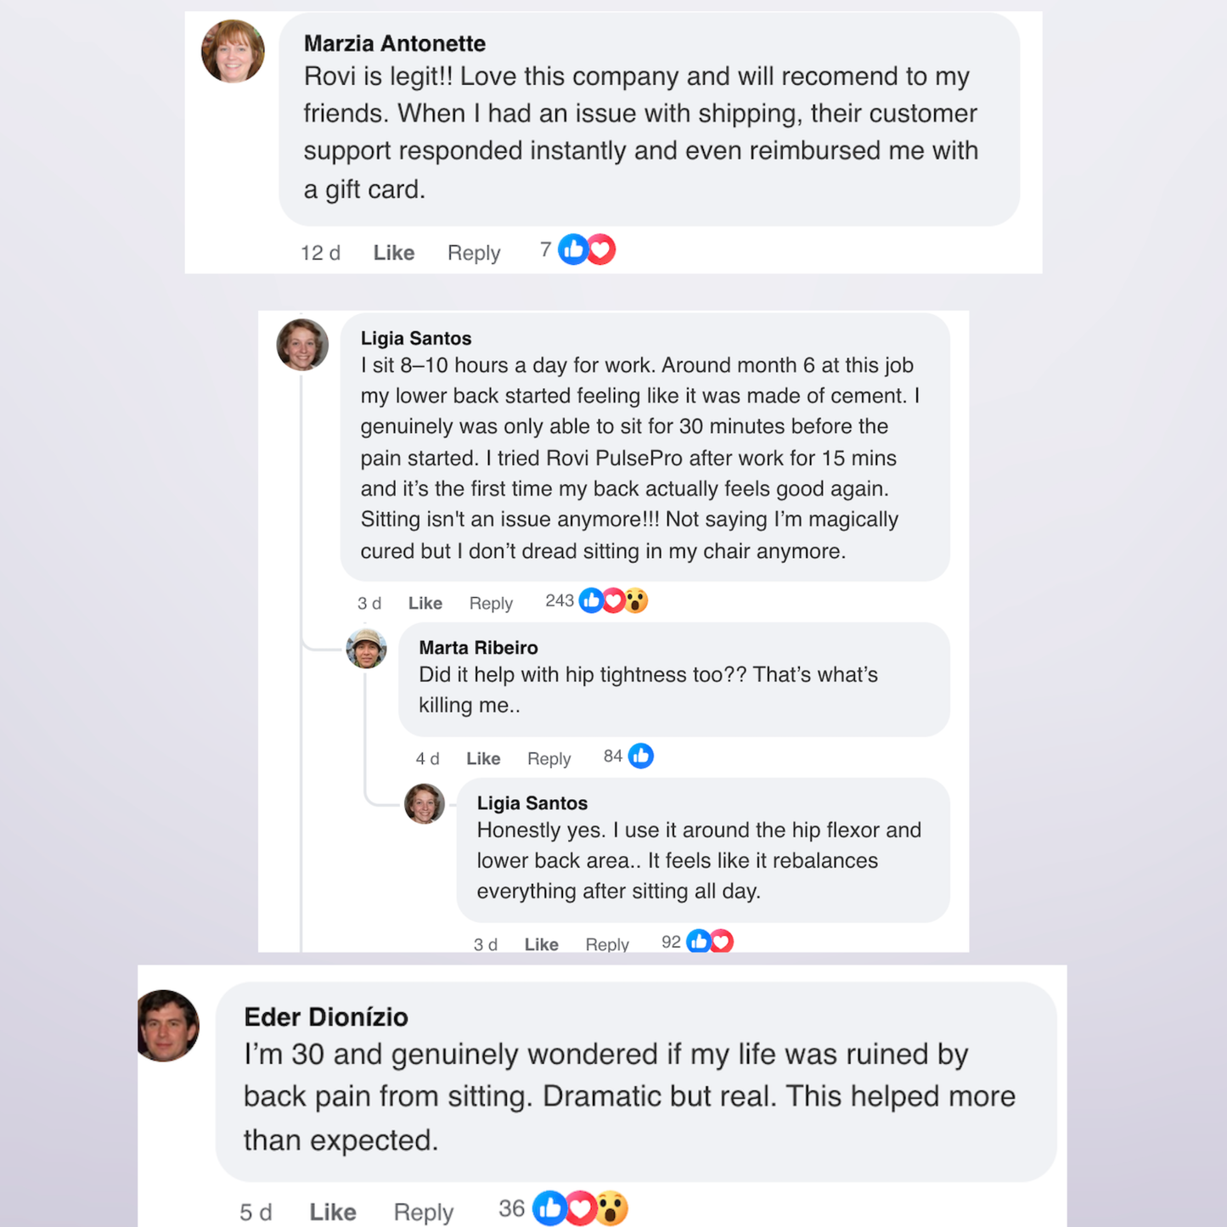Screen dimensions: 1227x1227
Task: Like Ligia Santos' 3 d top comment
Action: [425, 603]
